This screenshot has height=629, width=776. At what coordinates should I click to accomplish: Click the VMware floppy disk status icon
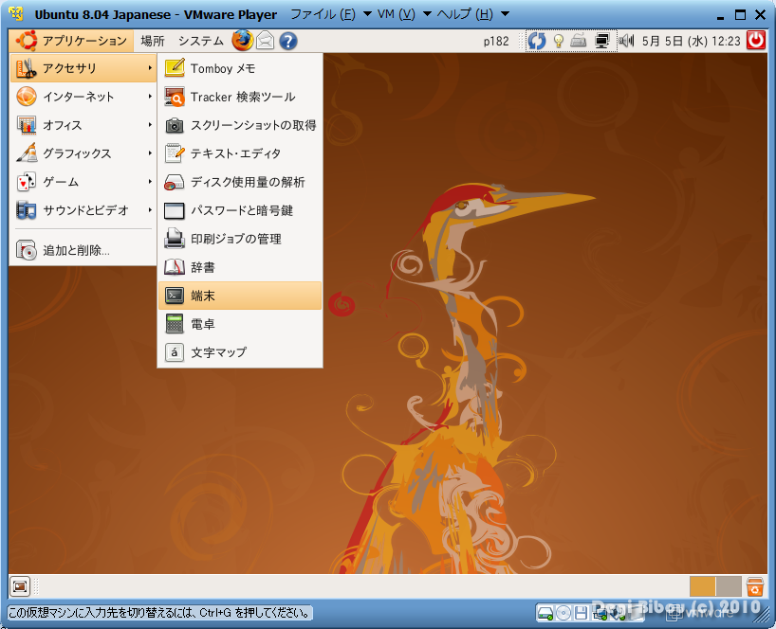(581, 614)
